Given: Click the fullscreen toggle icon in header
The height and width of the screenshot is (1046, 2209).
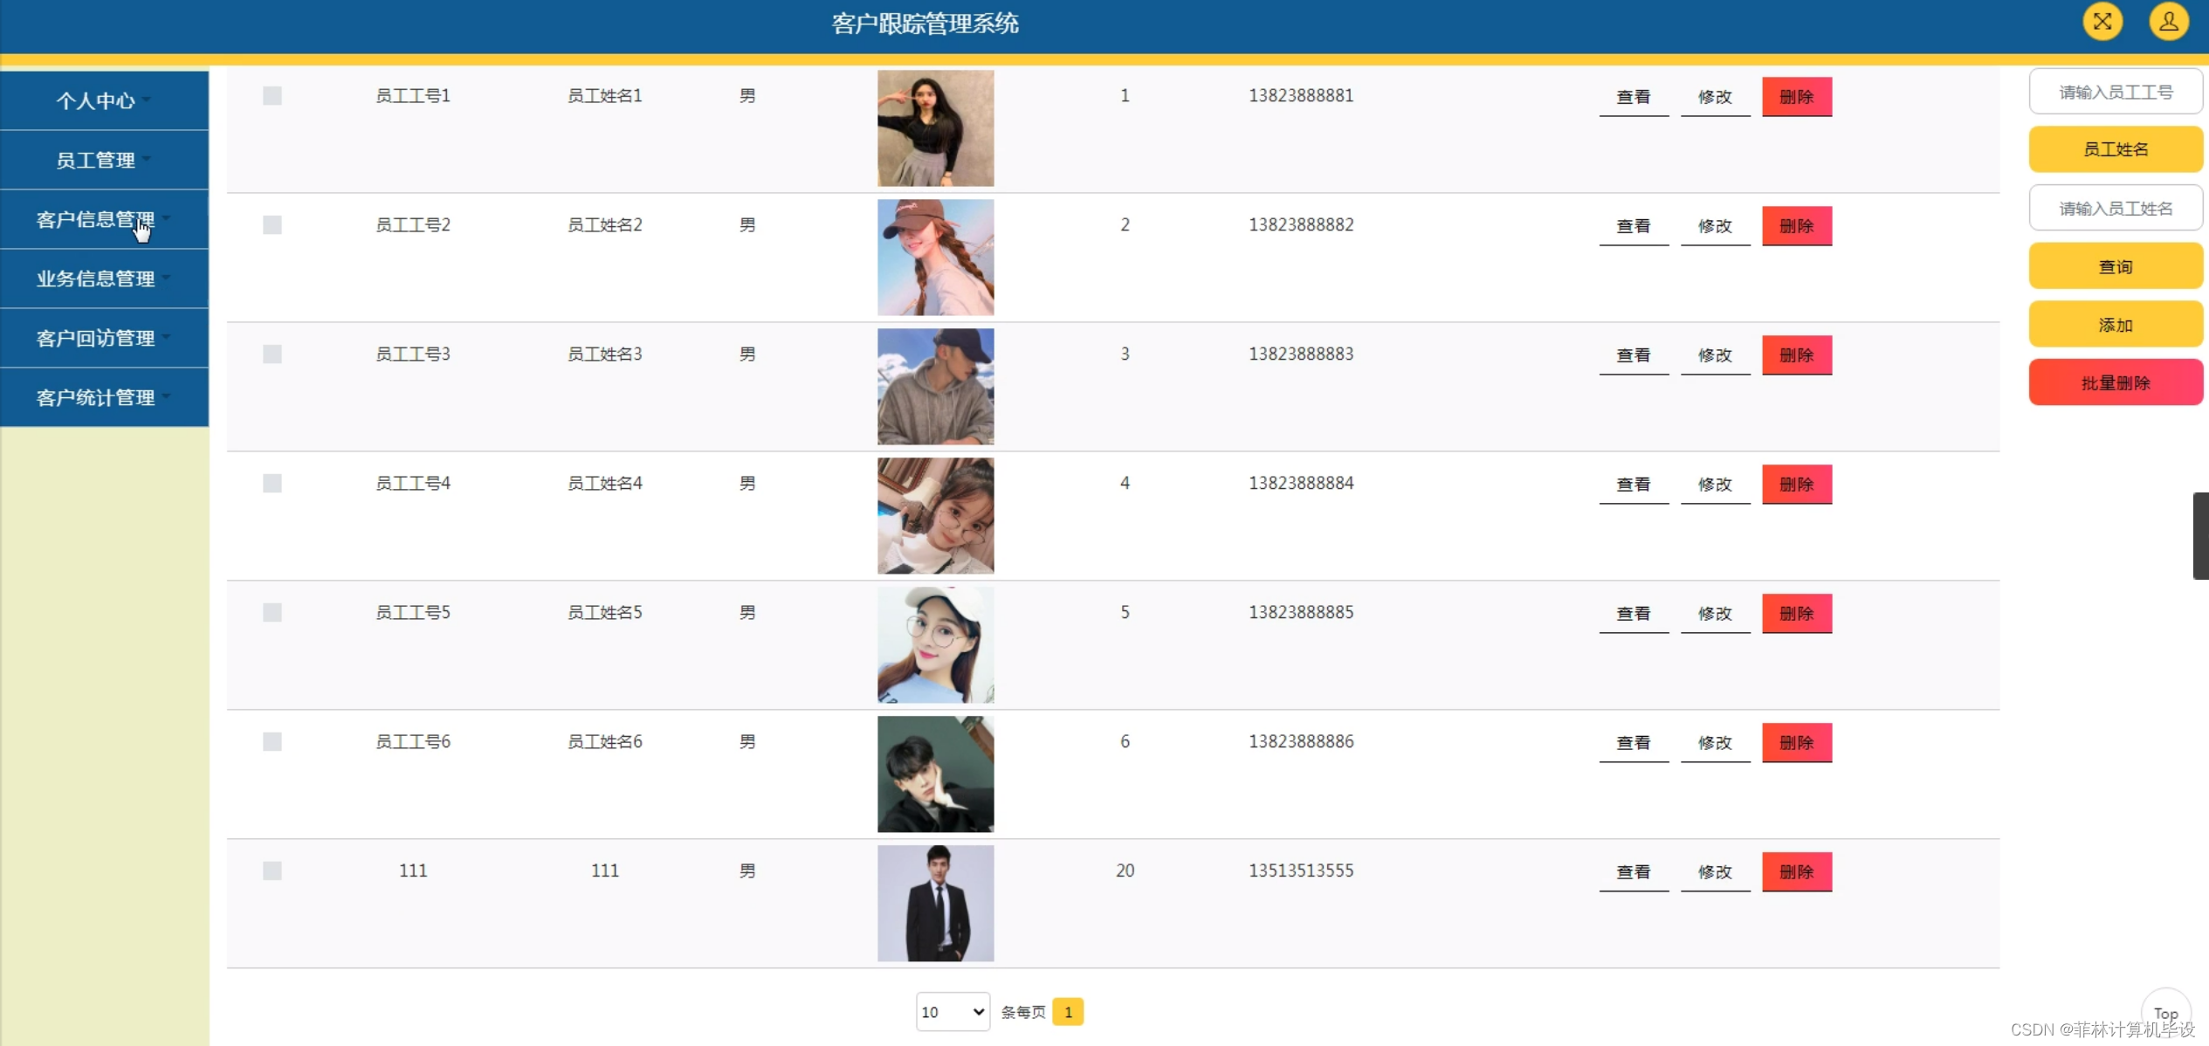Looking at the screenshot, I should [x=2102, y=22].
